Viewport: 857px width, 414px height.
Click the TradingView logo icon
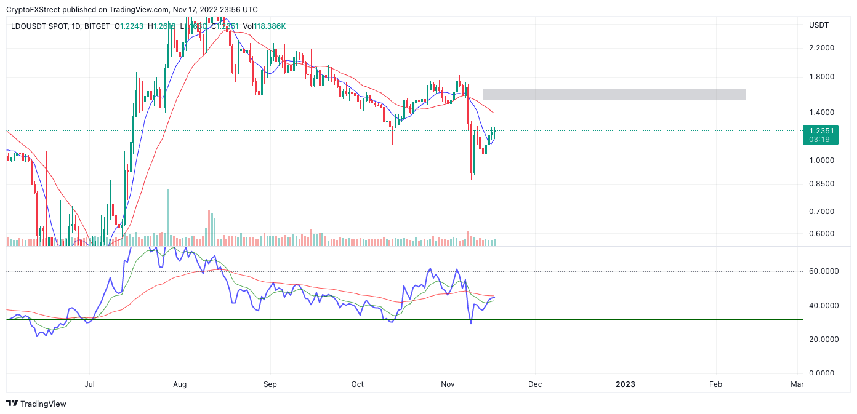(x=10, y=404)
